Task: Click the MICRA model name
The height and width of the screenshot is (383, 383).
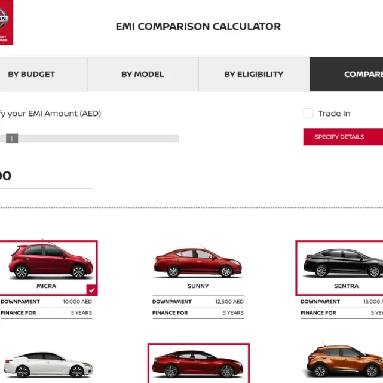Action: (x=47, y=286)
